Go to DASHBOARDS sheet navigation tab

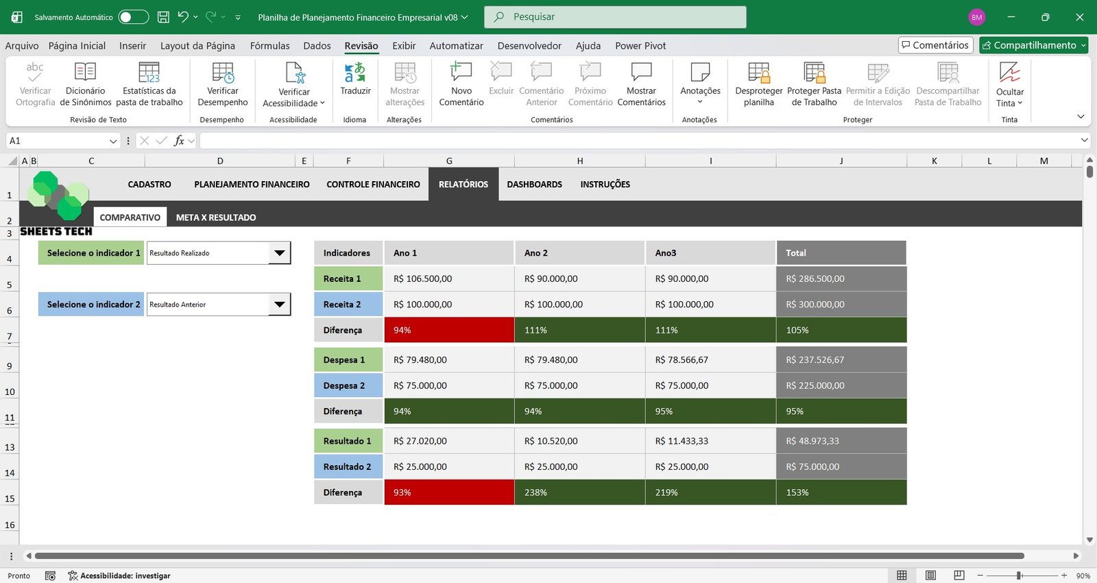[534, 185]
